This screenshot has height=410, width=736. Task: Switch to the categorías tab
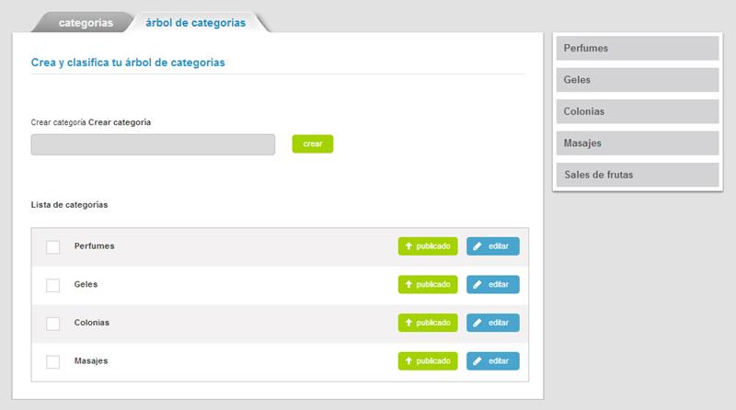(x=86, y=23)
